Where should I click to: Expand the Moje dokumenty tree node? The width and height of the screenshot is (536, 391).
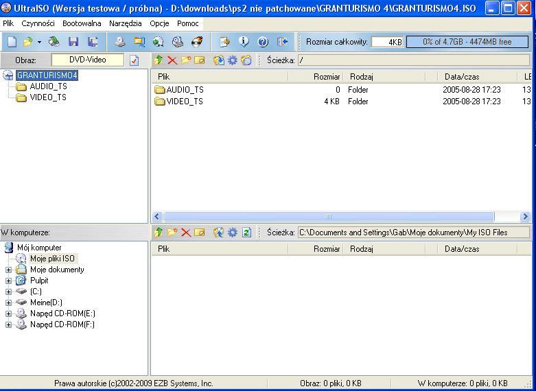point(8,270)
